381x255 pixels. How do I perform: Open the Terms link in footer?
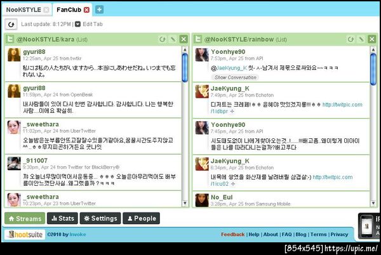[318, 234]
